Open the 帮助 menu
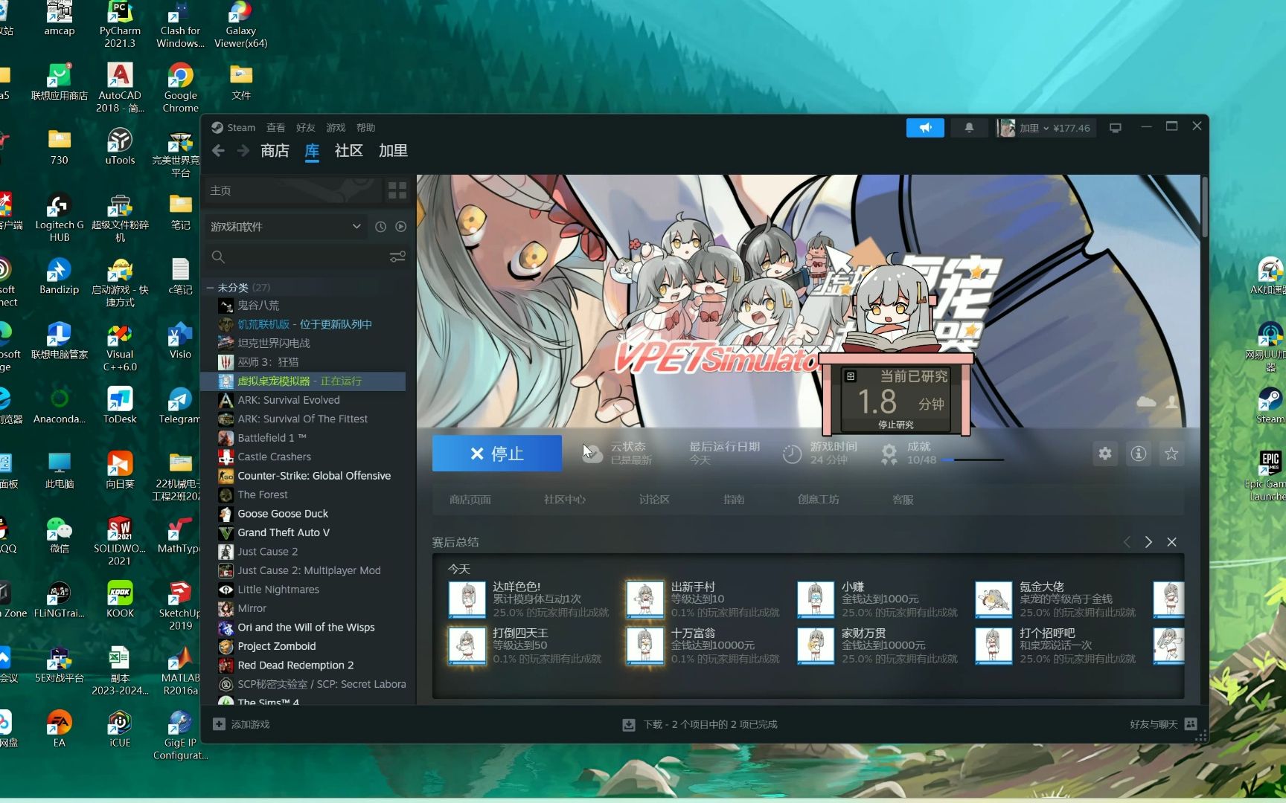 (365, 128)
